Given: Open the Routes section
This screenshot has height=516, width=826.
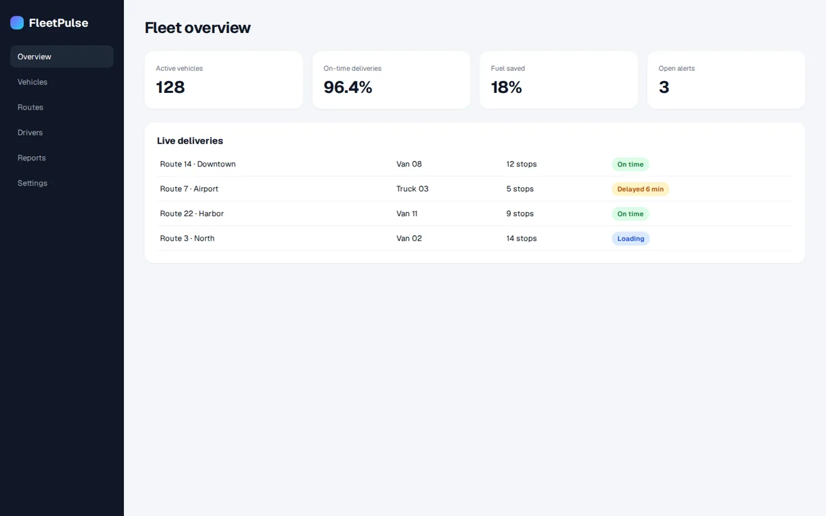Looking at the screenshot, I should pyautogui.click(x=62, y=107).
